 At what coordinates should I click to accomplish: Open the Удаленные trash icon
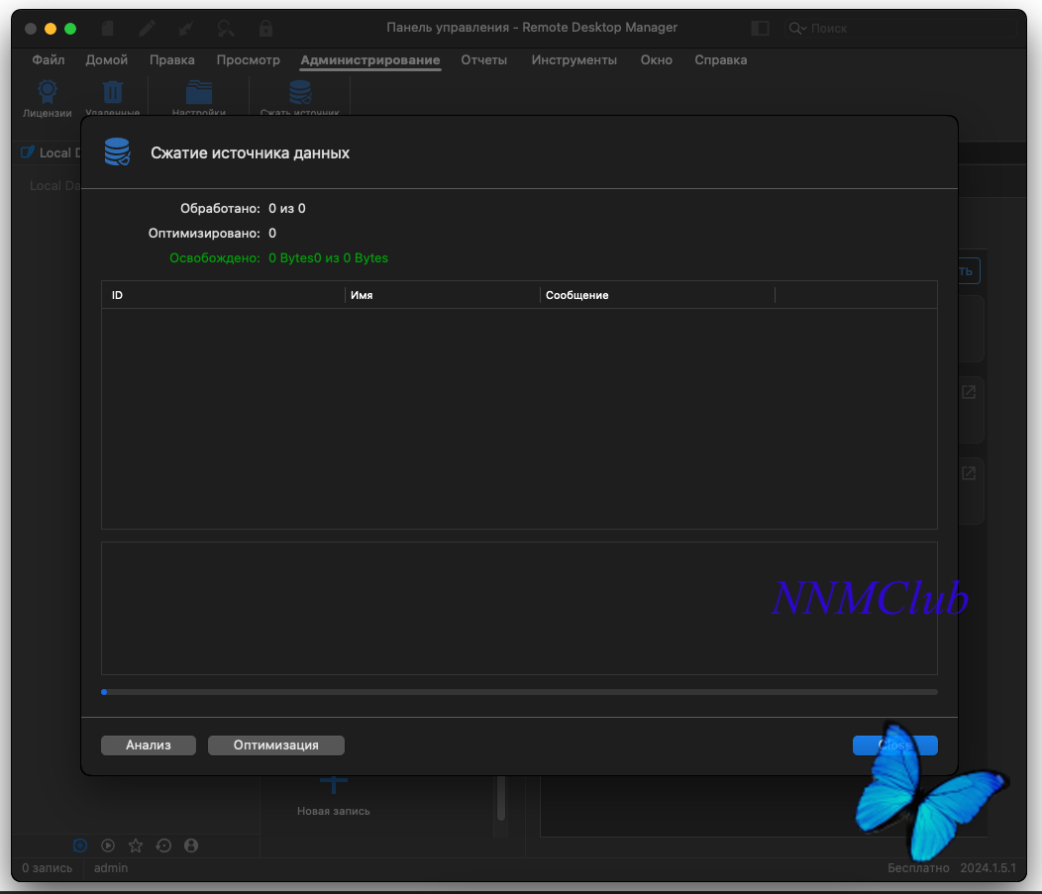coord(112,92)
